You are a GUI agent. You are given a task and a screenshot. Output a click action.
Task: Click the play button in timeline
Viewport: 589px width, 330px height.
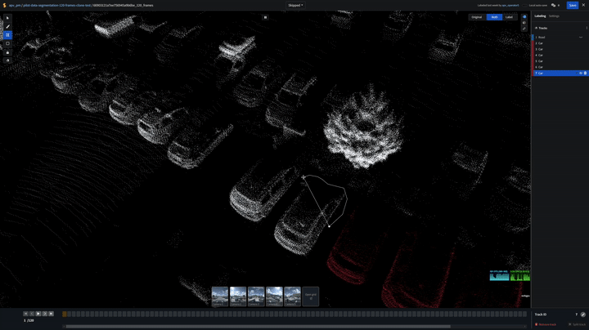pos(38,314)
